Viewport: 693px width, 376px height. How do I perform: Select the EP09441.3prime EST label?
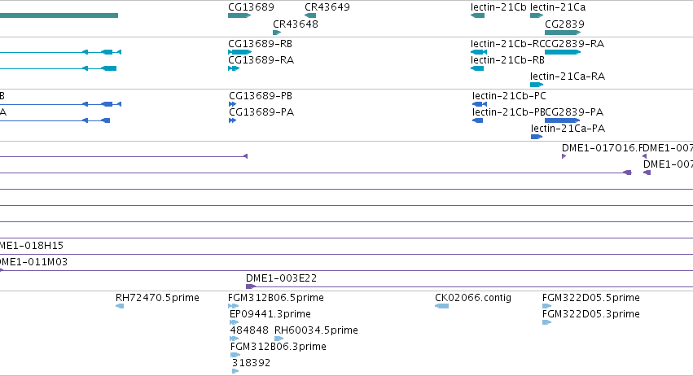pos(270,313)
